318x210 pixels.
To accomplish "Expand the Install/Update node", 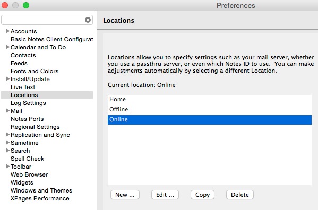I will click(x=7, y=79).
